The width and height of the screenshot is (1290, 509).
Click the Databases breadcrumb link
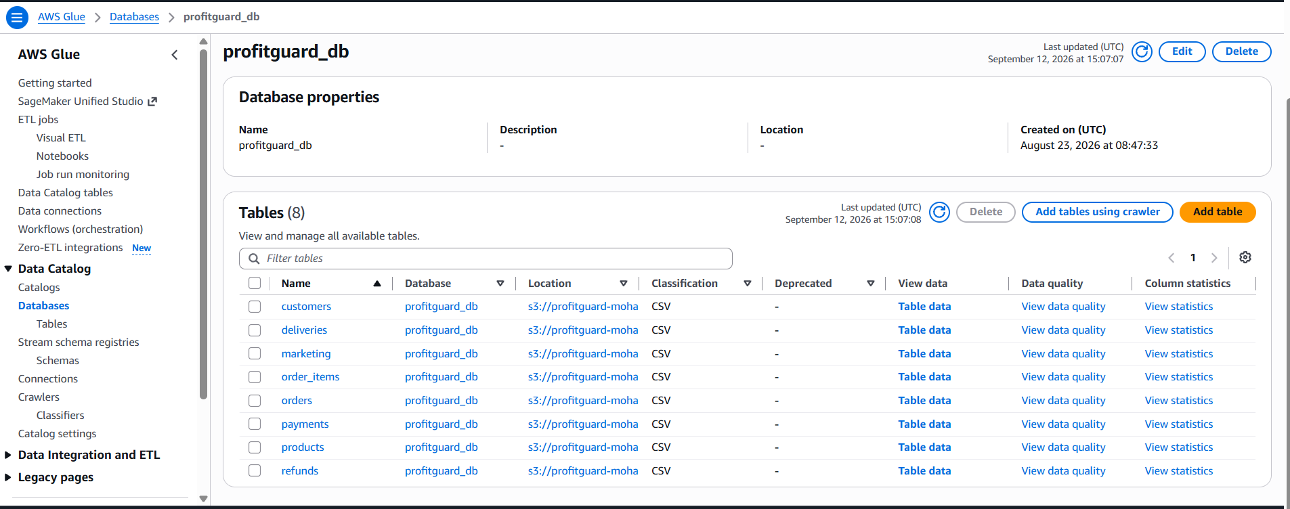(134, 17)
